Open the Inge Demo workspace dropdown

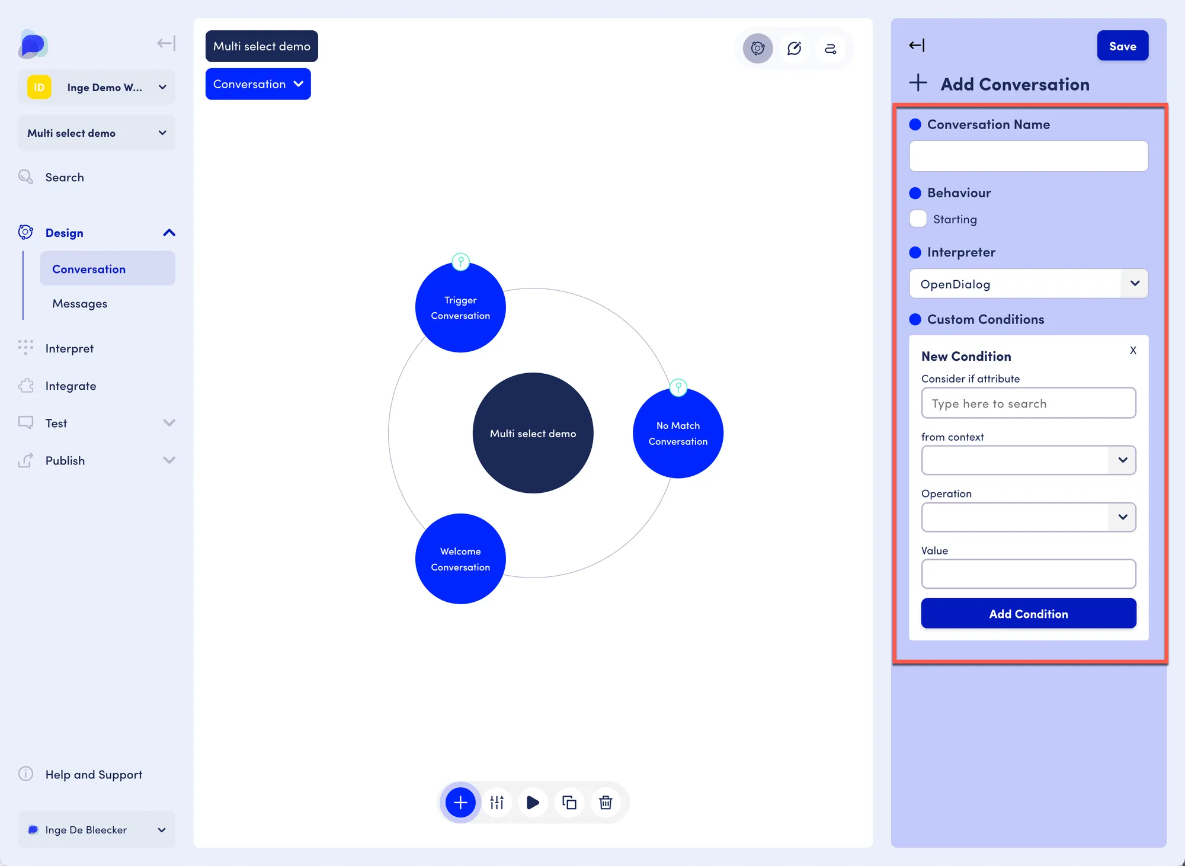coord(97,87)
